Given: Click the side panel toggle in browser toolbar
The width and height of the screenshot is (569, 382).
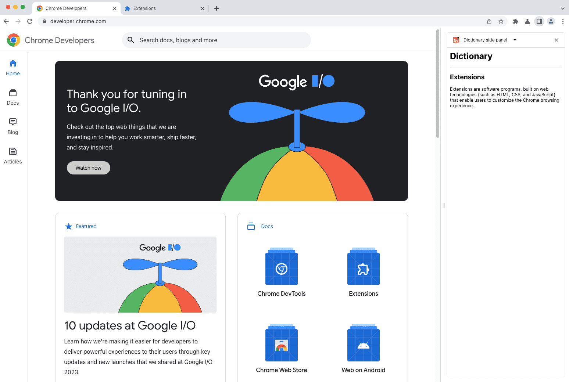Looking at the screenshot, I should click(x=539, y=21).
